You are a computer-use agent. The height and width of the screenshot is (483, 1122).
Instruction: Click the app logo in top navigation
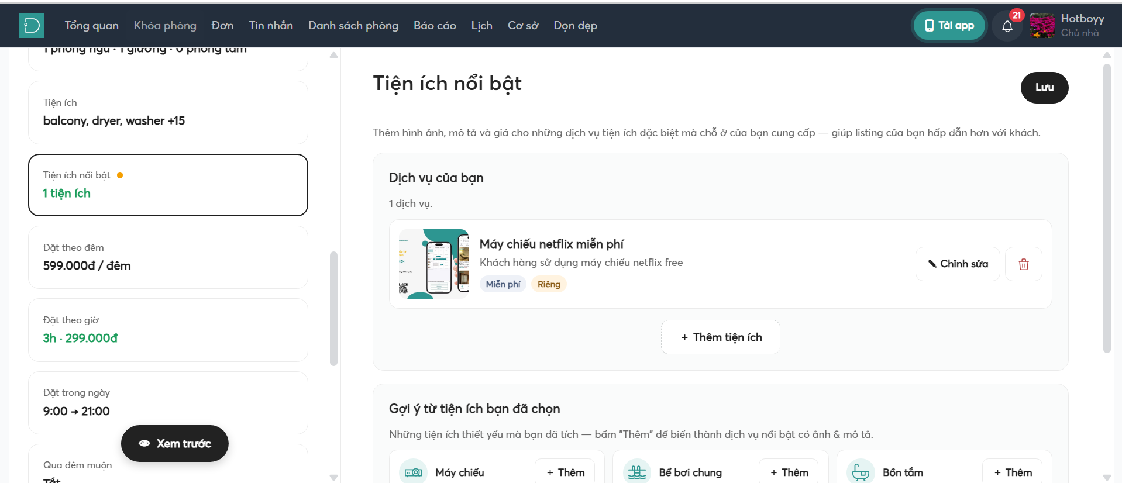(x=32, y=26)
